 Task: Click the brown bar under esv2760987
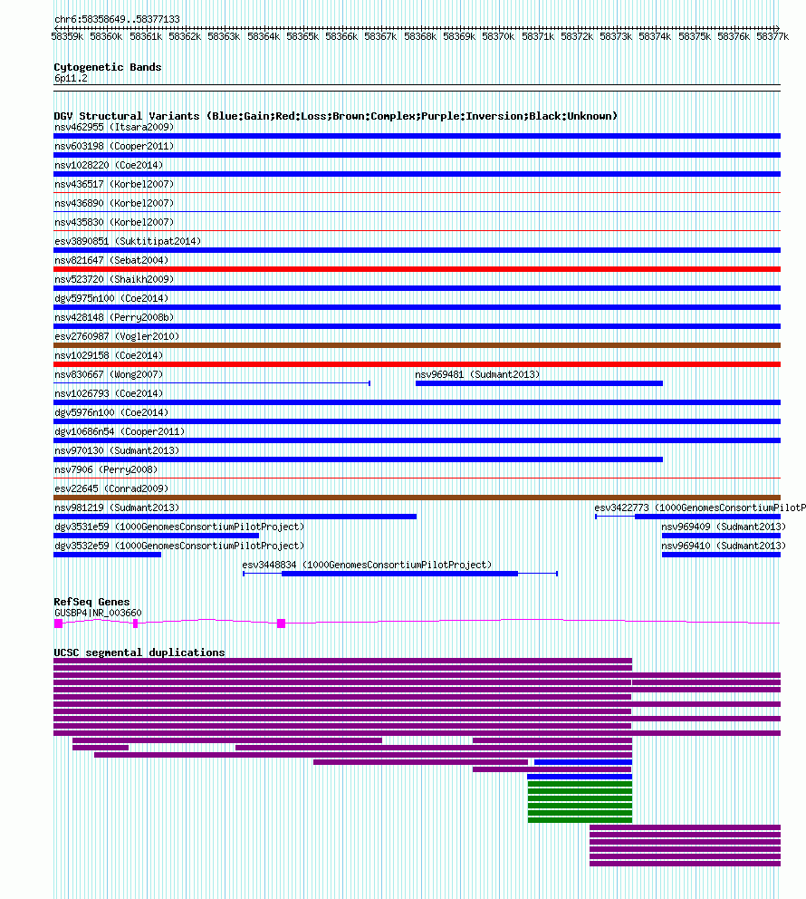417,345
